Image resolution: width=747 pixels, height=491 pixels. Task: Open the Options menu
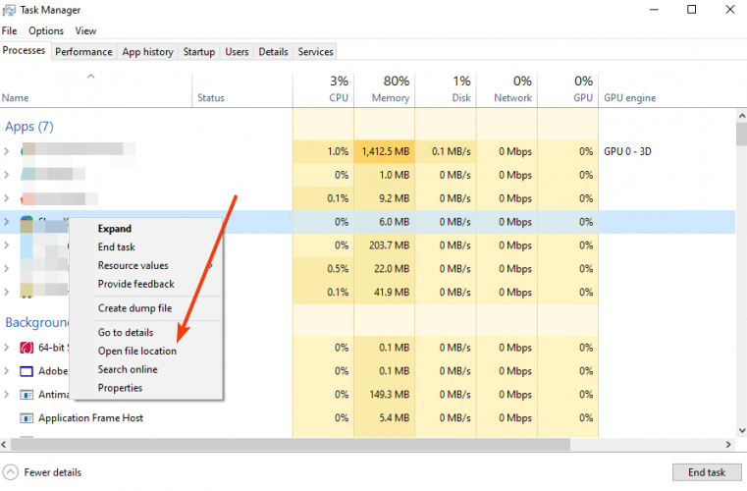pos(46,31)
